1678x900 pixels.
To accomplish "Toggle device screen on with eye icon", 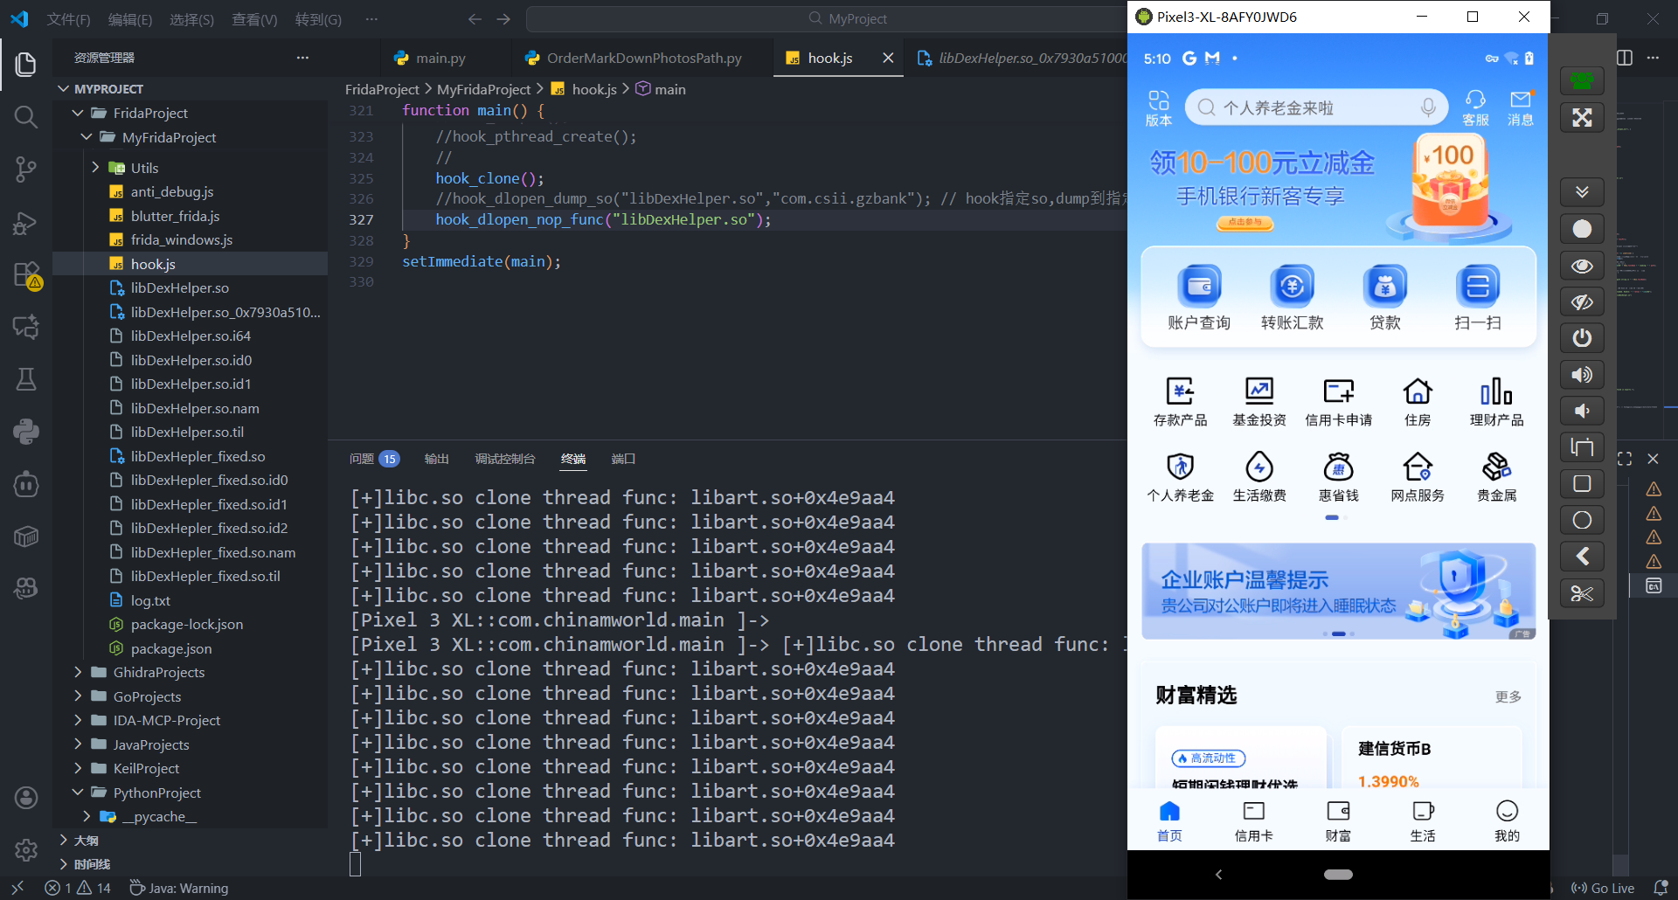I will [1582, 266].
